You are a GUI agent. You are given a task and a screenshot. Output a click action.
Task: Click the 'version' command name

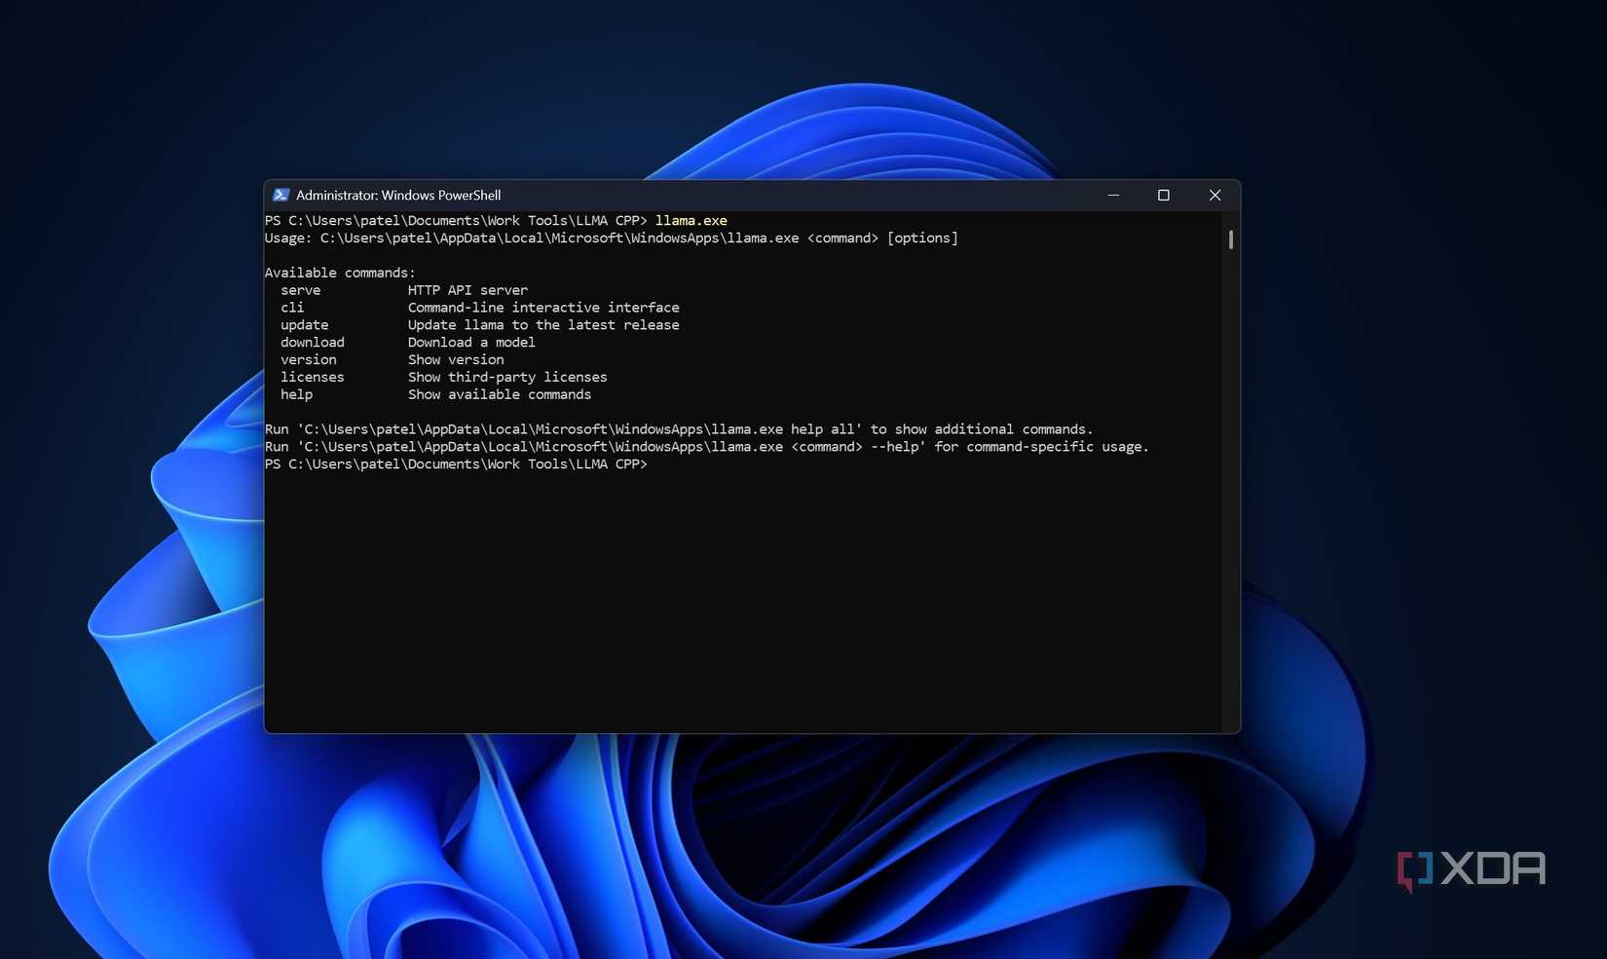click(x=308, y=360)
